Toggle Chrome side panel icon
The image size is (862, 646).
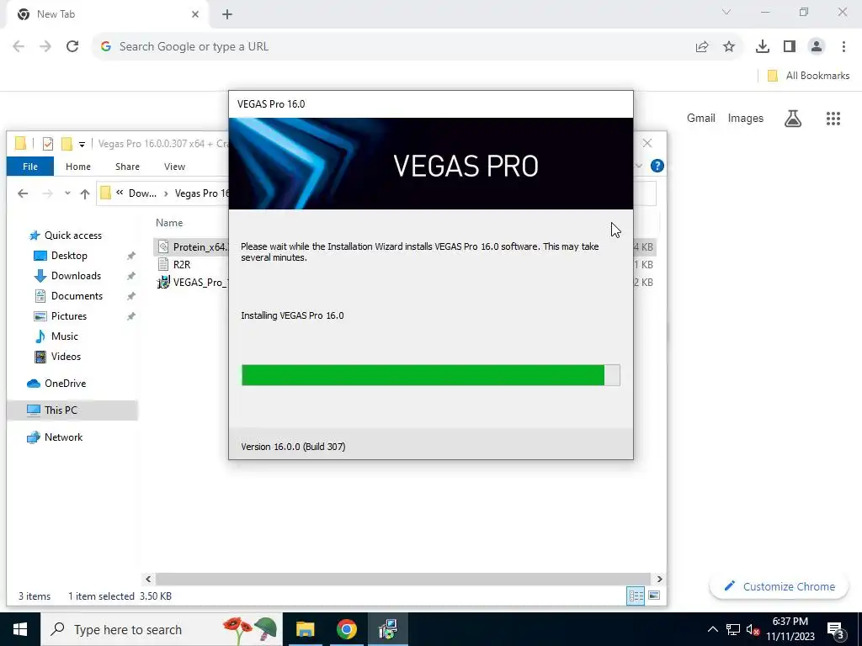(790, 47)
